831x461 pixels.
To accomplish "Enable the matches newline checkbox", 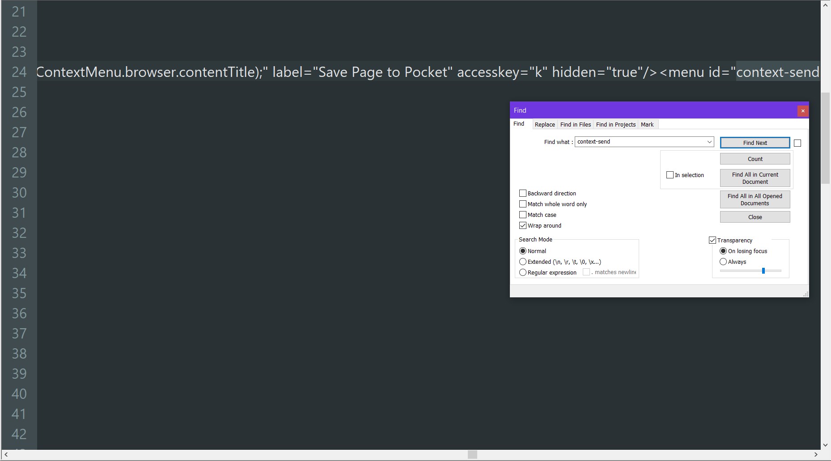I will [586, 272].
